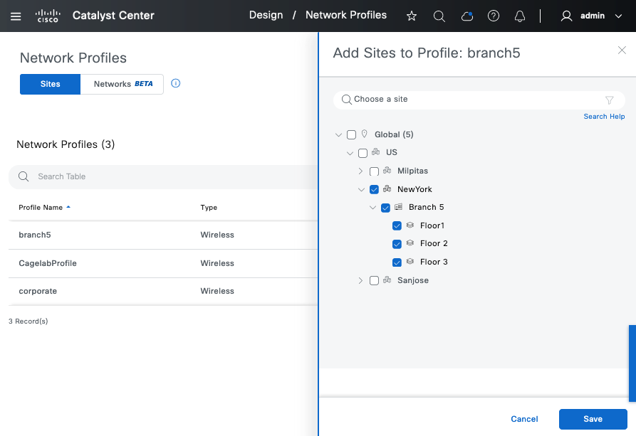The image size is (636, 436).
Task: Switch to the Networks BETA tab
Action: click(122, 84)
